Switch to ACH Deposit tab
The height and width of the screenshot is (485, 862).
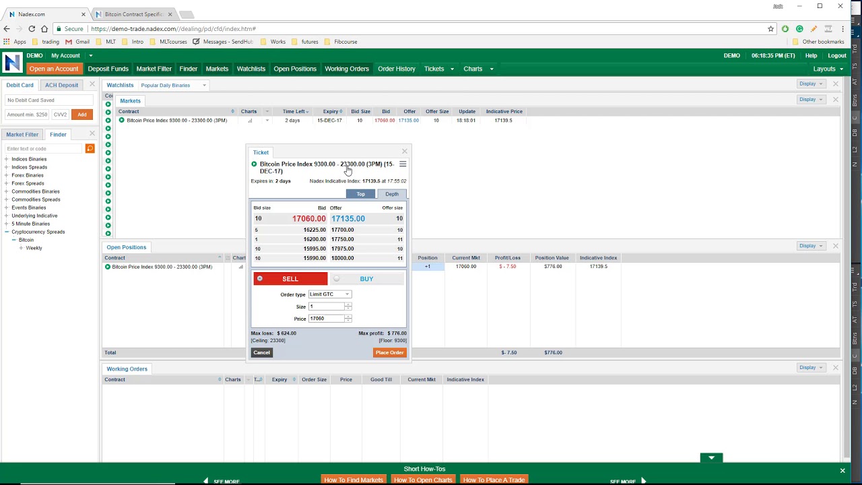tap(62, 85)
